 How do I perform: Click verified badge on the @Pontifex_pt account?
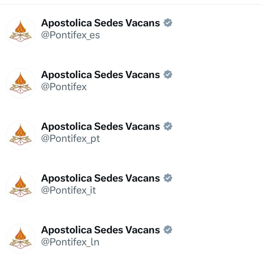coord(168,127)
